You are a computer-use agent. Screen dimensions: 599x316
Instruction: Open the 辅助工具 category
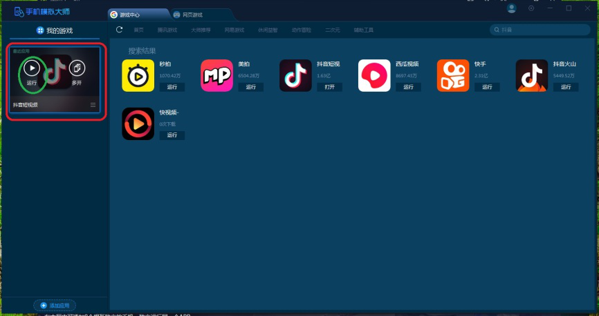[x=363, y=30]
